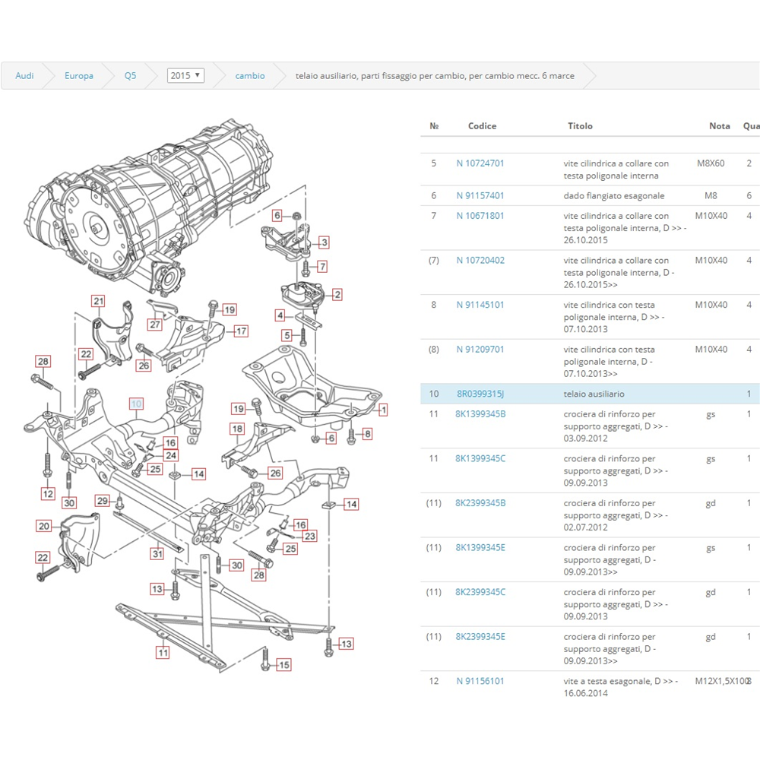The width and height of the screenshot is (760, 760).
Task: Go to the Audi breadcrumb link
Action: pyautogui.click(x=25, y=76)
